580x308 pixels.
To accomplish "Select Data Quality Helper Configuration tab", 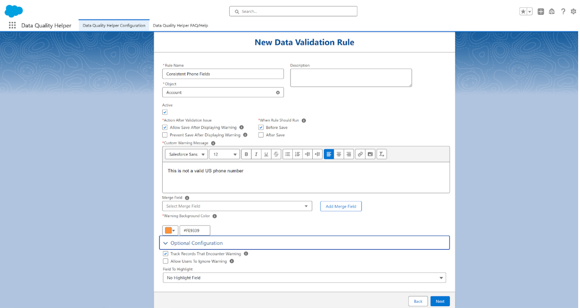I will [114, 25].
